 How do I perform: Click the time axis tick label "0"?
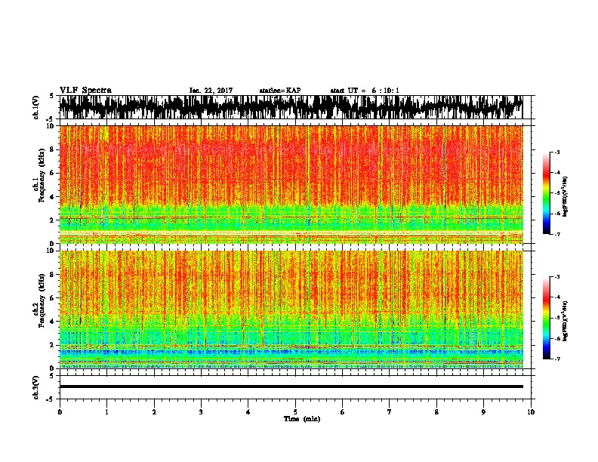[60, 412]
